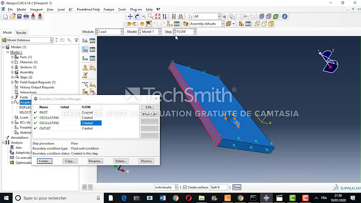Click the wireframe render style icon

coord(257,24)
